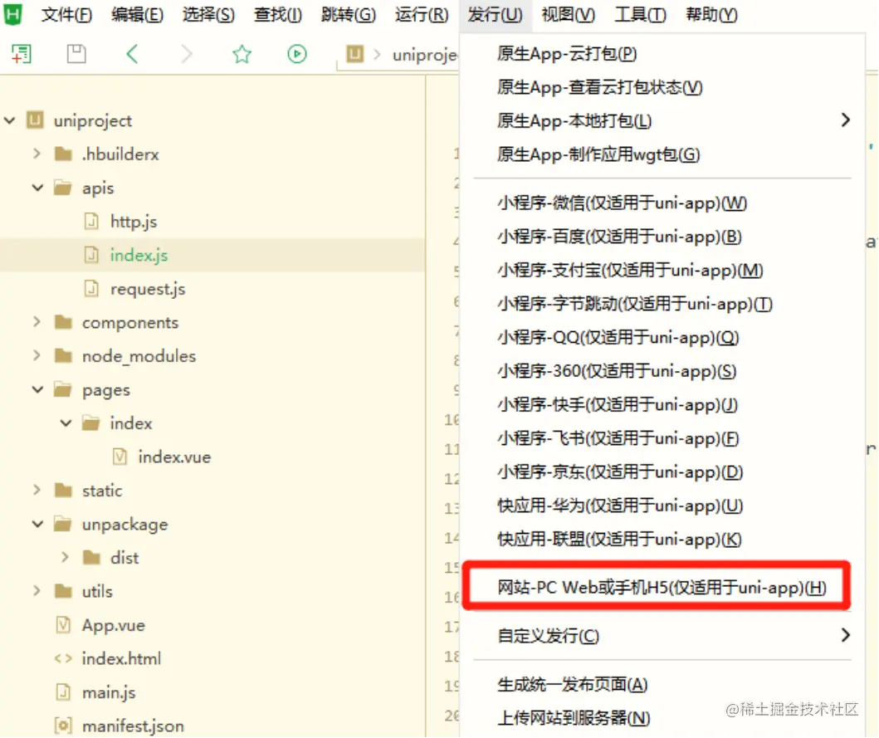
Task: Go forward with the right arrow icon
Action: (x=187, y=54)
